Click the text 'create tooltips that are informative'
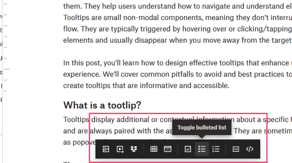This screenshot has height=163, width=292. (x=121, y=86)
